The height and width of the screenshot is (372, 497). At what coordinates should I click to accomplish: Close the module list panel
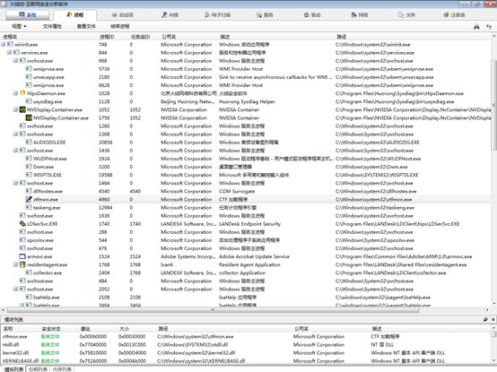point(493,320)
